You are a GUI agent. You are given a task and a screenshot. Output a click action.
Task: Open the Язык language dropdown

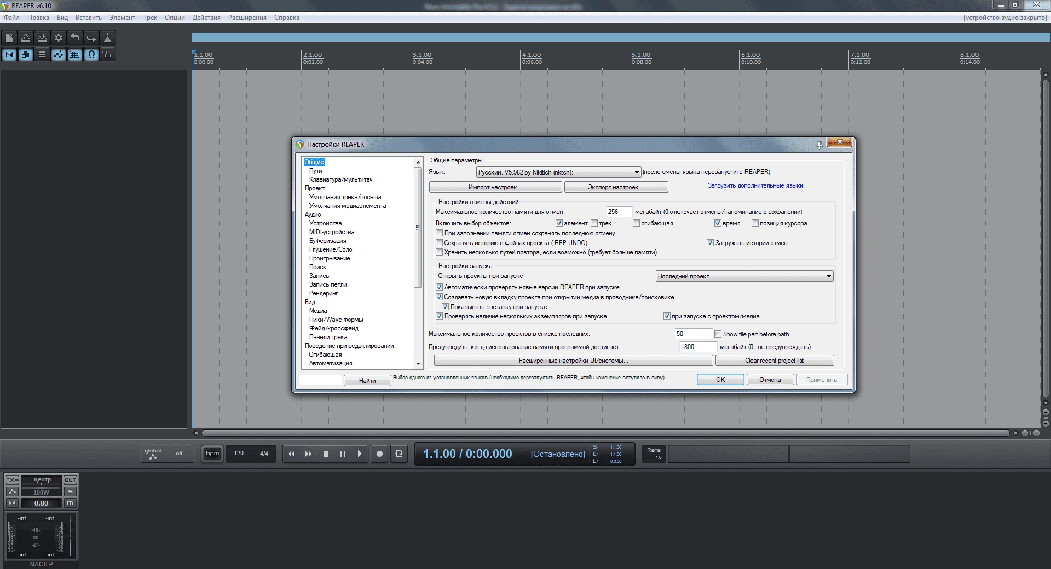(558, 172)
